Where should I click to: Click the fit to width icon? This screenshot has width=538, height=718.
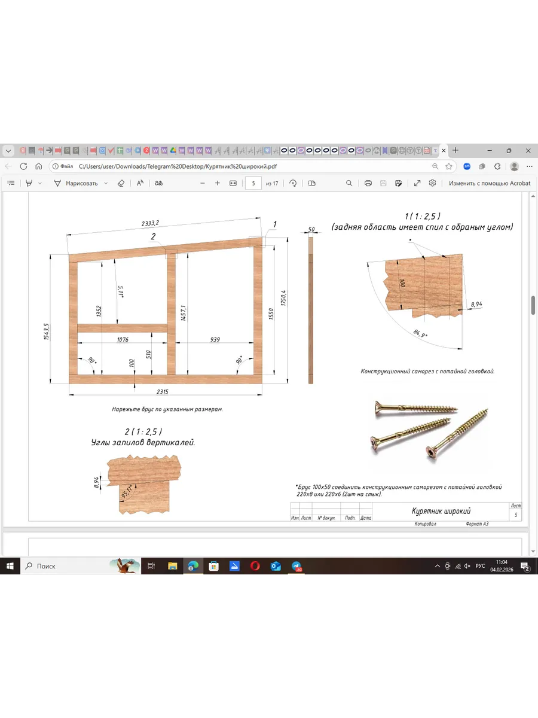[x=233, y=183]
